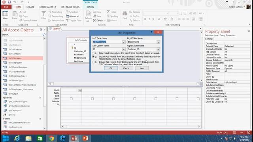Toggle Show checkbox in fifth grid column
The width and height of the screenshot is (253, 142).
156,99
